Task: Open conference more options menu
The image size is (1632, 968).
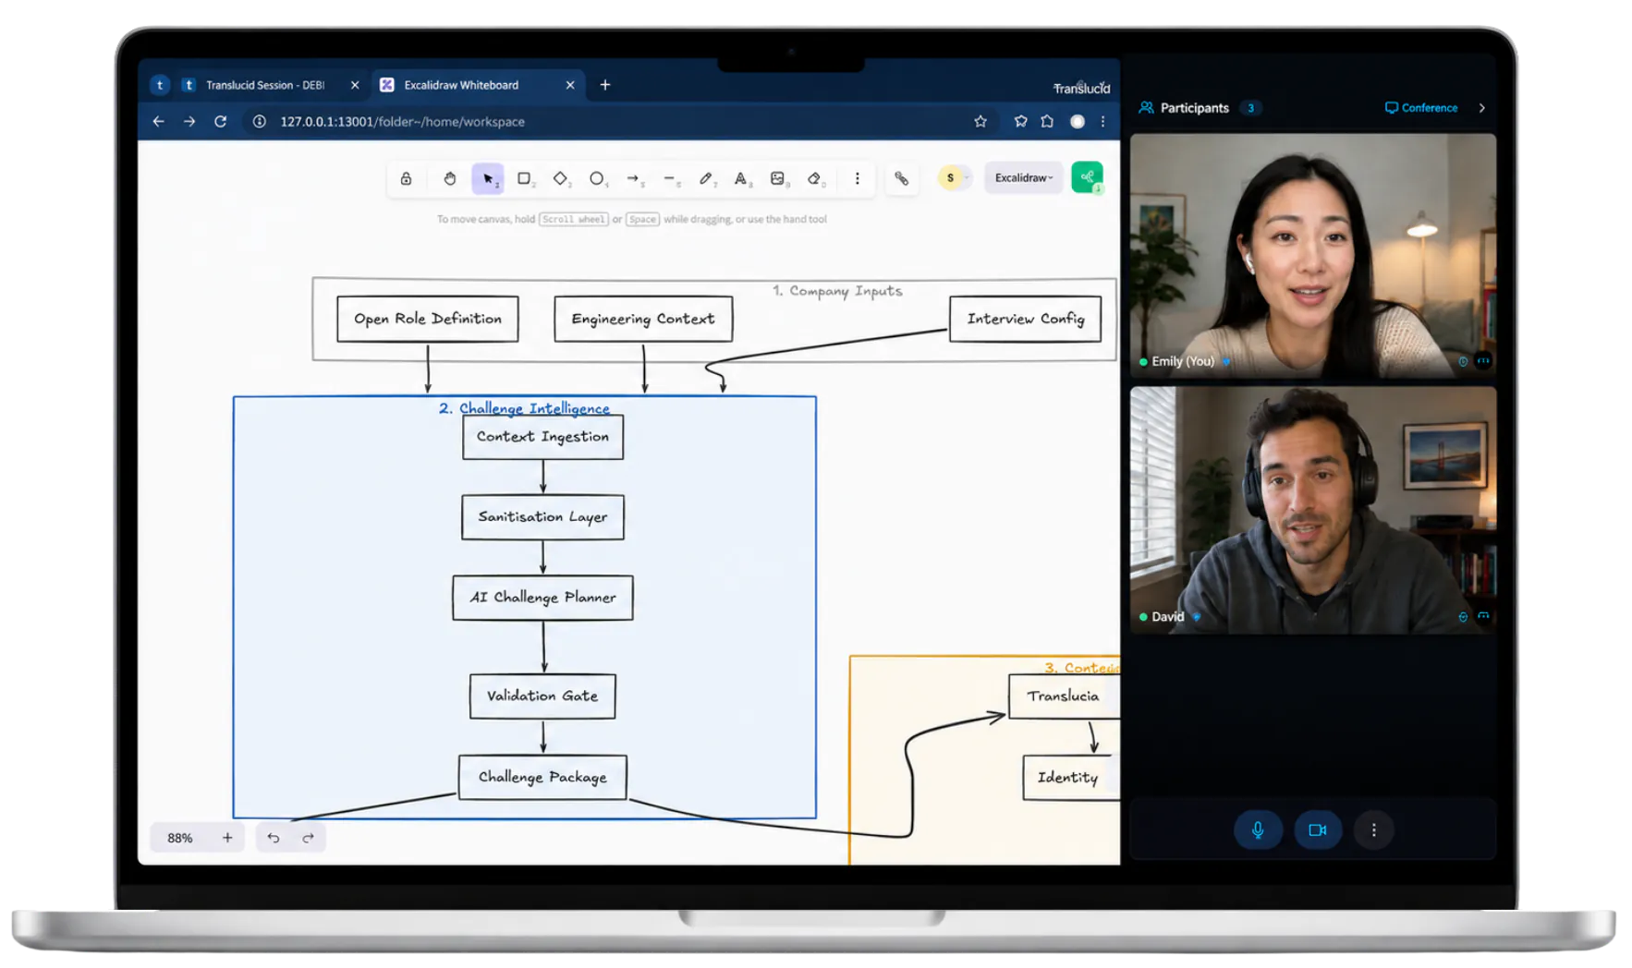Action: click(x=1374, y=829)
